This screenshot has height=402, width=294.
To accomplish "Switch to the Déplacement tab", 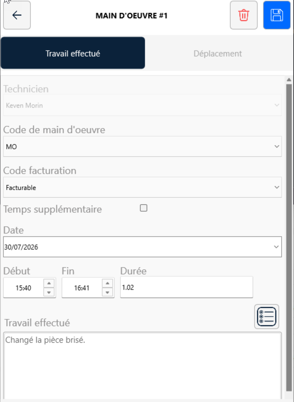I will 217,53.
